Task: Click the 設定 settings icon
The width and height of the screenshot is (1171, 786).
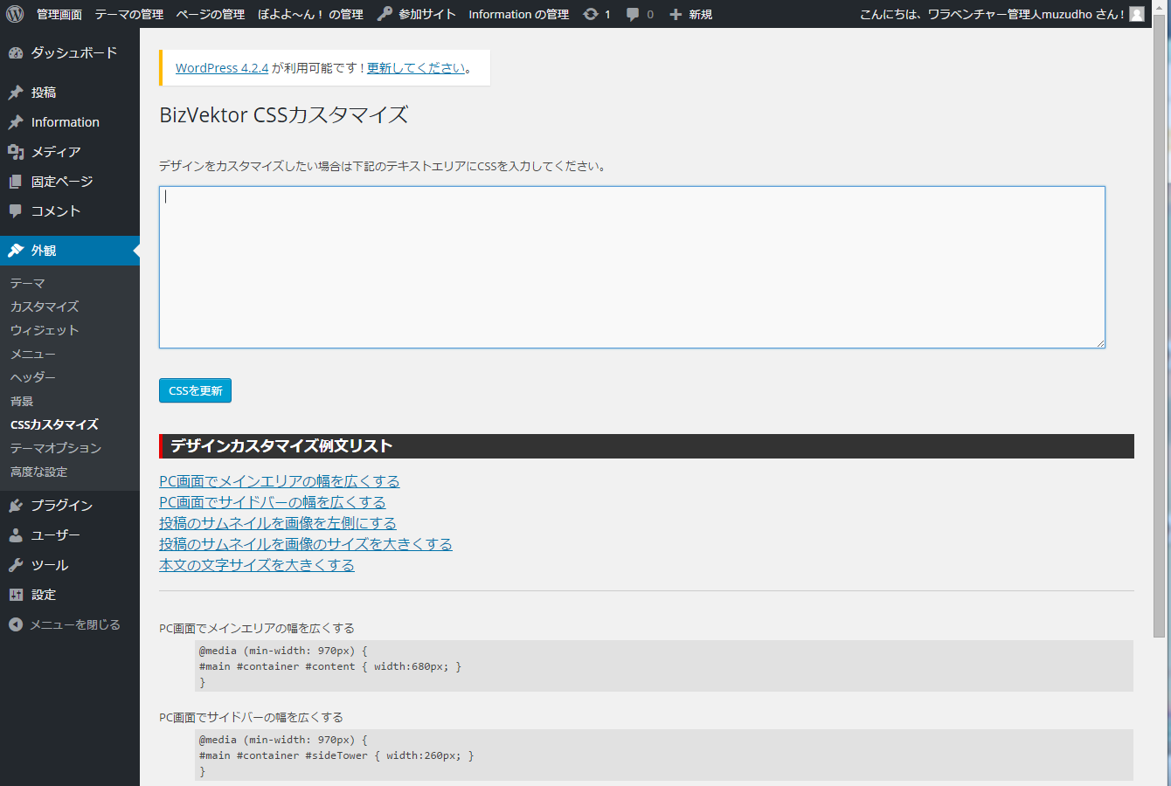Action: click(x=16, y=595)
